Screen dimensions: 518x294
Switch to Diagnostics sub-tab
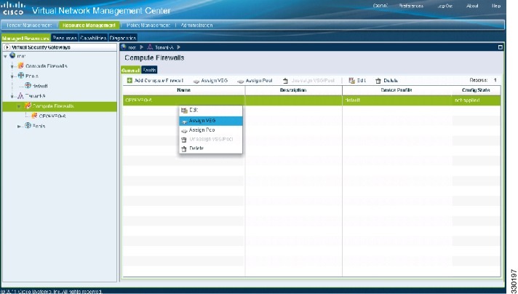pyautogui.click(x=123, y=38)
